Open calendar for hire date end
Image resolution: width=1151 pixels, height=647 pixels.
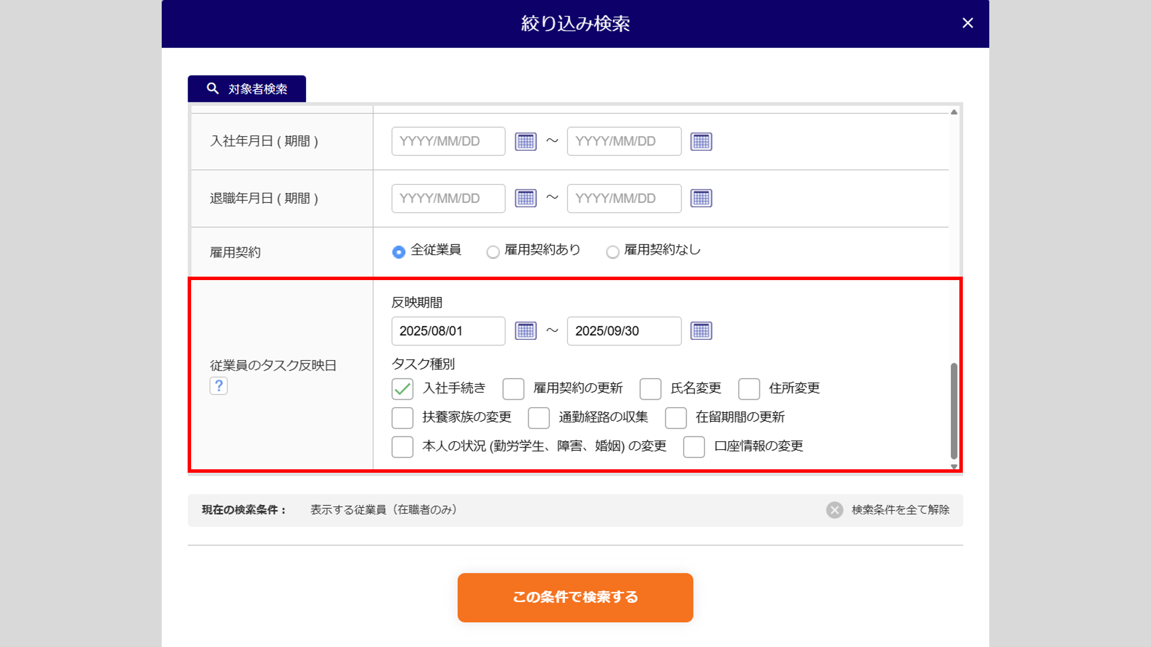point(701,141)
